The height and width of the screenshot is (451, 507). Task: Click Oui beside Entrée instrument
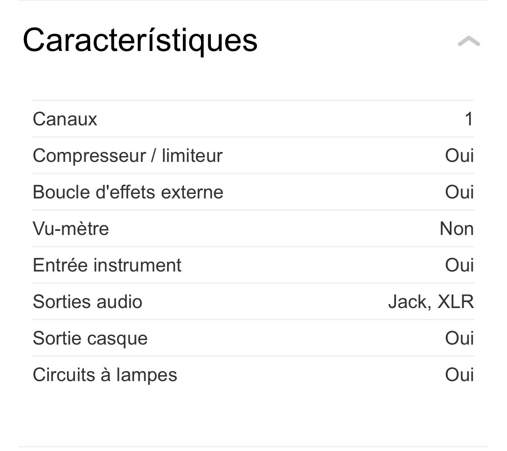coord(459,266)
